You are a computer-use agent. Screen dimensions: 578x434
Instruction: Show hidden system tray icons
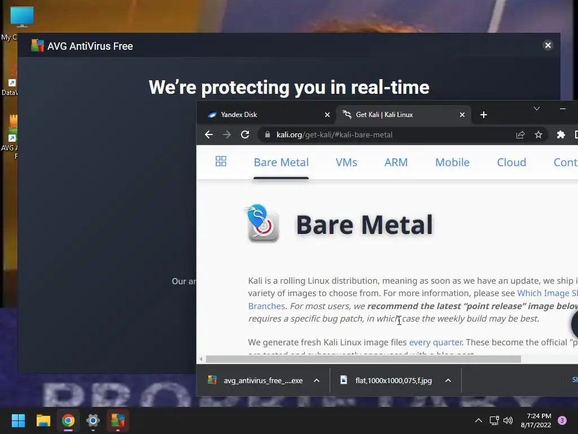click(x=479, y=420)
